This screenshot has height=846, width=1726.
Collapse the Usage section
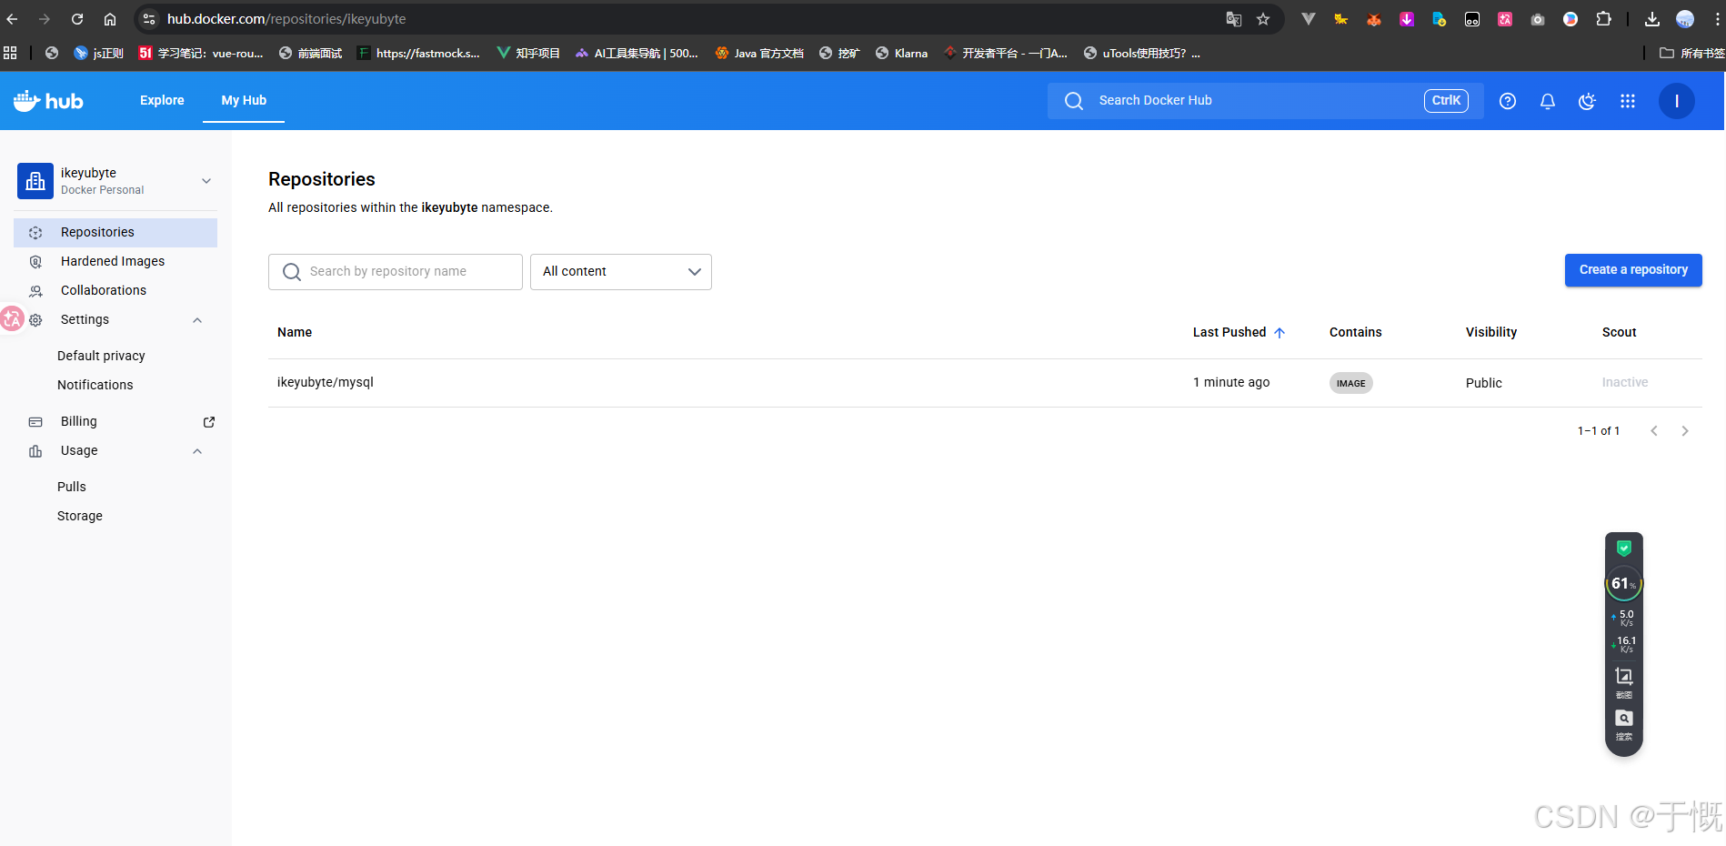pyautogui.click(x=197, y=451)
